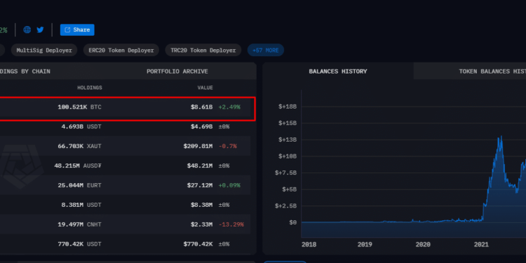Select the 19.497M CNHT holdings cell
526x263 pixels.
(79, 224)
